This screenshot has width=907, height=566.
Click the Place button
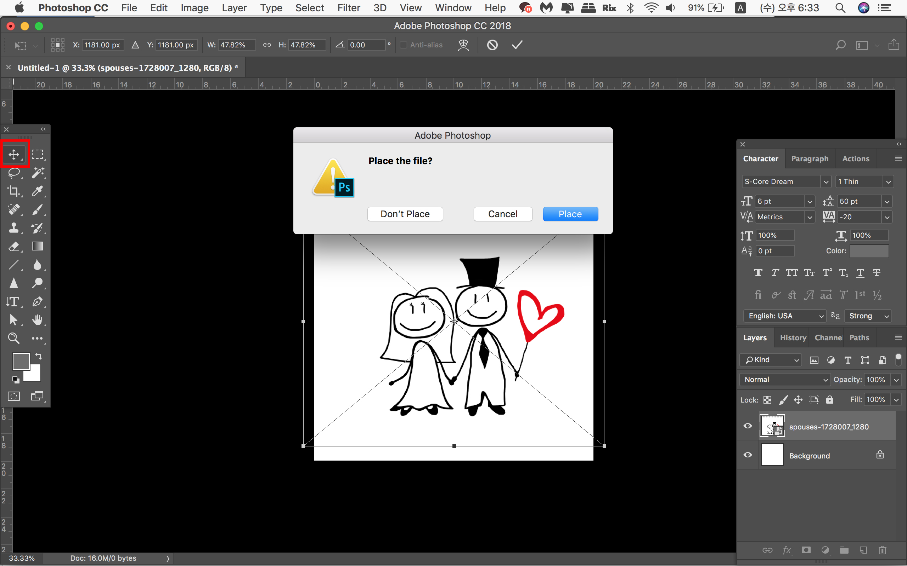coord(570,214)
